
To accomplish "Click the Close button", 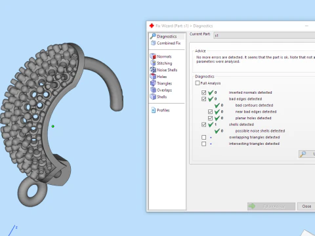I will tap(306, 206).
